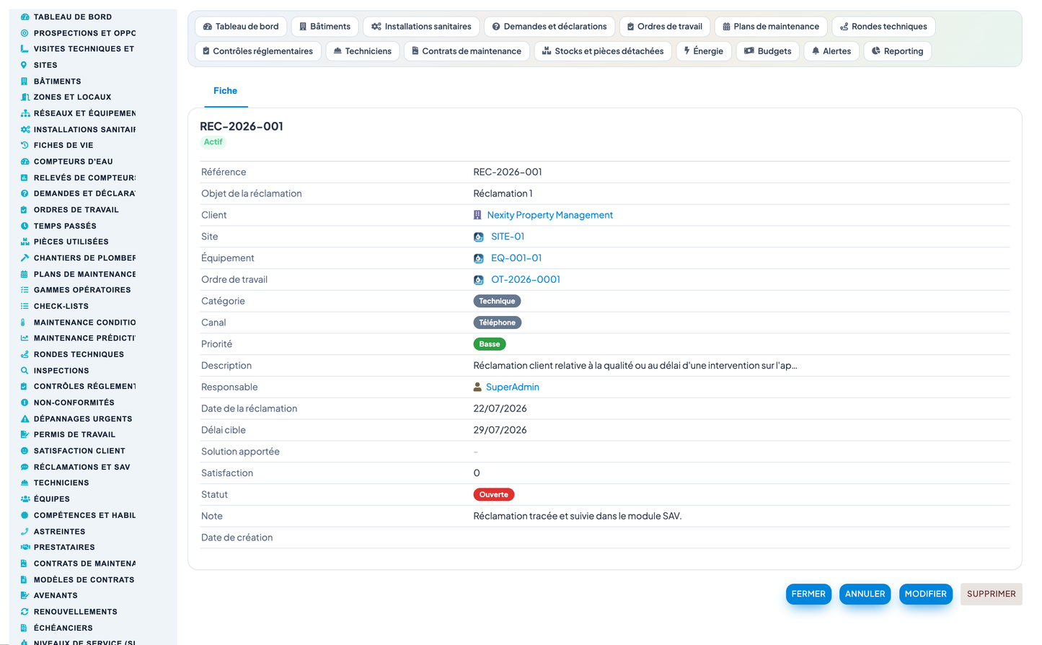Open the Alertes top shortcut
1042x645 pixels.
[831, 51]
